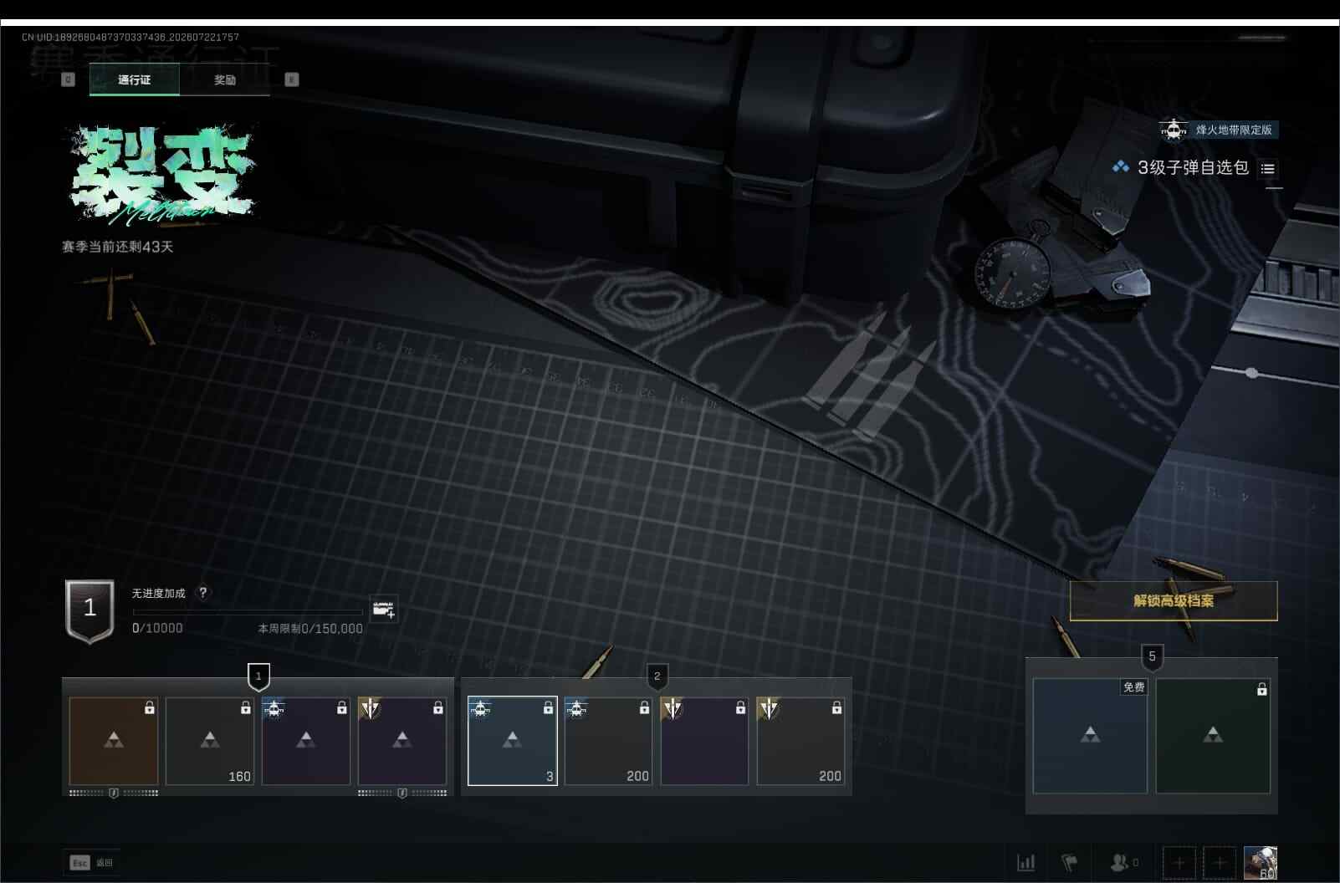Click the Esc 返回 button

pos(92,863)
